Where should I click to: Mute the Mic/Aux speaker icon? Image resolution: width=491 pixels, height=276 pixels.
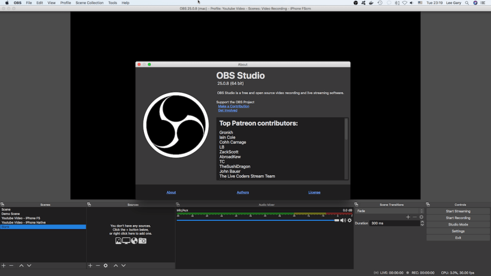[343, 220]
